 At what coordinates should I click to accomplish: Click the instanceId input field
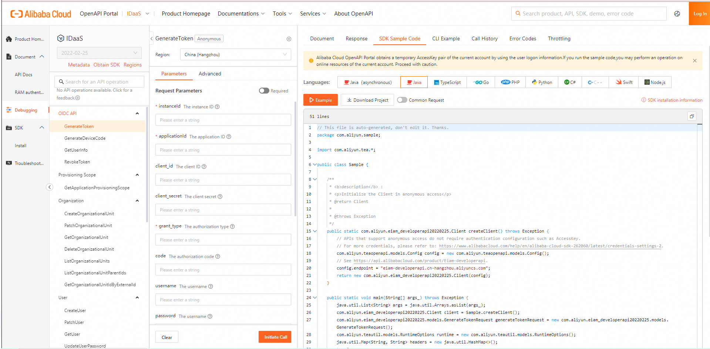coord(223,120)
